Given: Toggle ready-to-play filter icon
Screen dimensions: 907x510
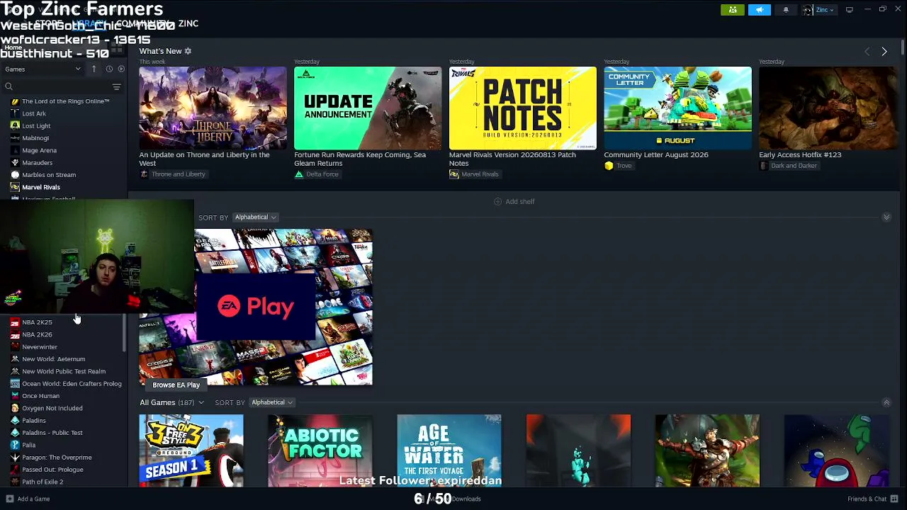Looking at the screenshot, I should coord(121,69).
